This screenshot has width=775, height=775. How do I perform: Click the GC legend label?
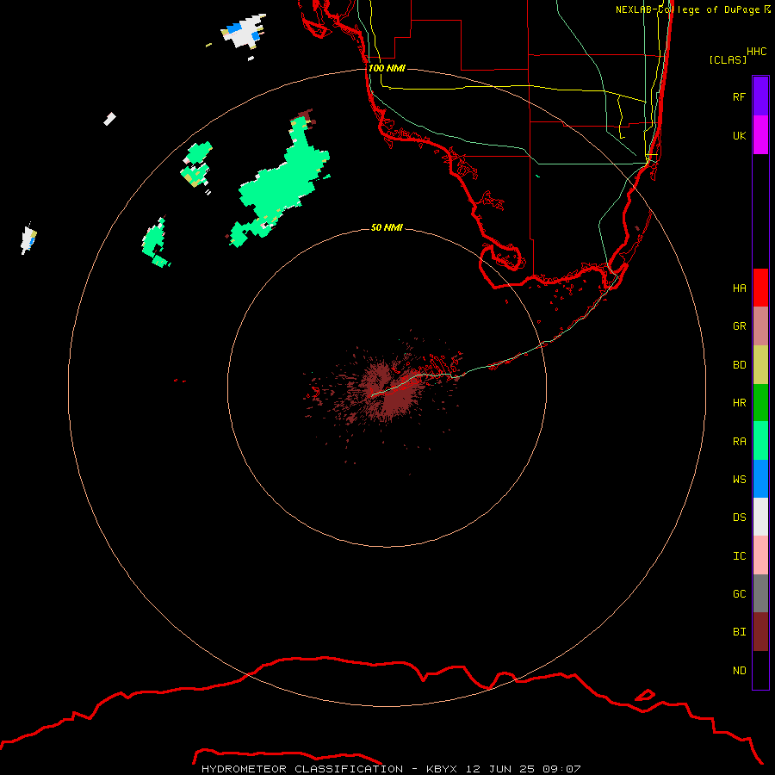739,594
